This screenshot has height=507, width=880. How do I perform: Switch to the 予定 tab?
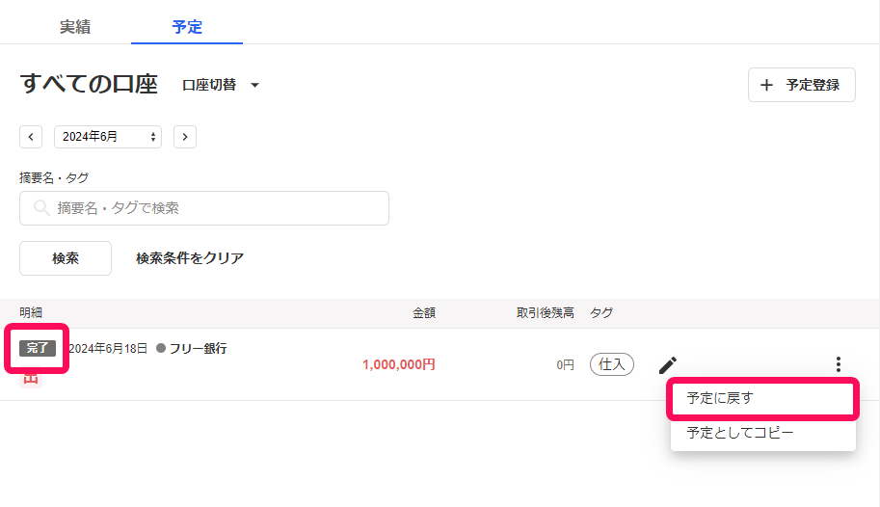187,26
